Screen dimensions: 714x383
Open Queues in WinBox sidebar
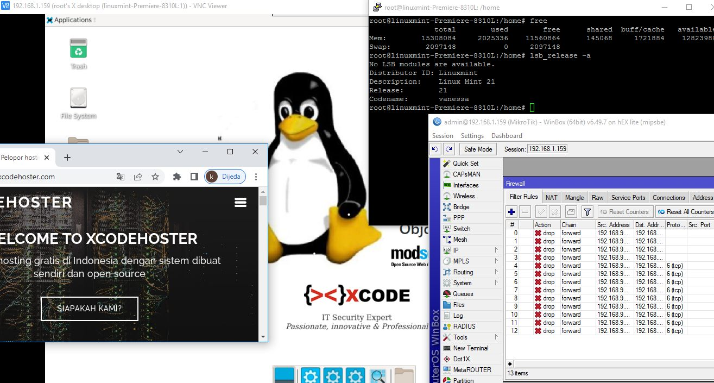tap(463, 294)
